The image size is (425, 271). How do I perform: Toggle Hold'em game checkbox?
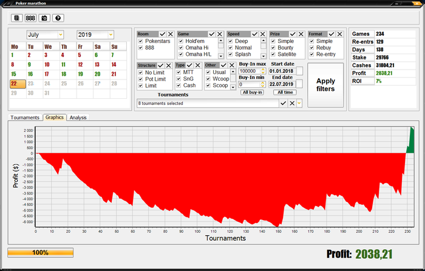pyautogui.click(x=181, y=41)
